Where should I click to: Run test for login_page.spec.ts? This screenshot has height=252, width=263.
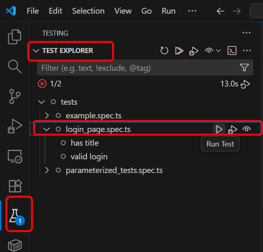(219, 129)
